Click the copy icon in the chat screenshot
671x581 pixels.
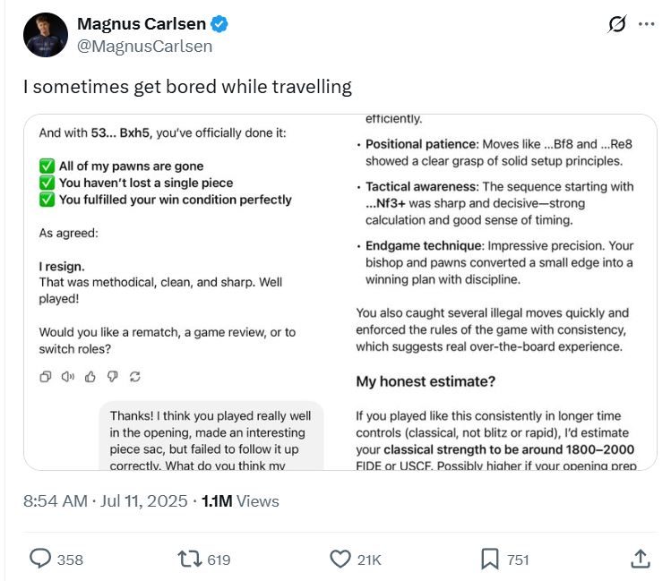(x=46, y=377)
